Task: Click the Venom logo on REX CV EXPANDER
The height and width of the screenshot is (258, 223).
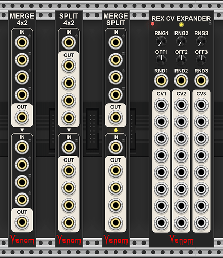Action: coord(181,240)
